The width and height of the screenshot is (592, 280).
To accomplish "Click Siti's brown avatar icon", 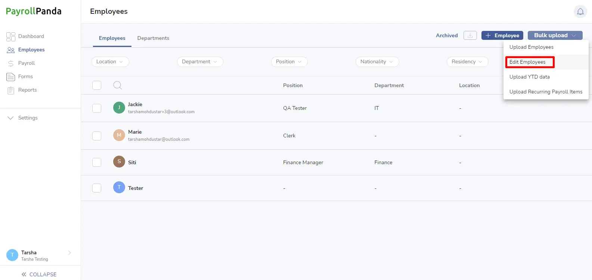I will (119, 162).
